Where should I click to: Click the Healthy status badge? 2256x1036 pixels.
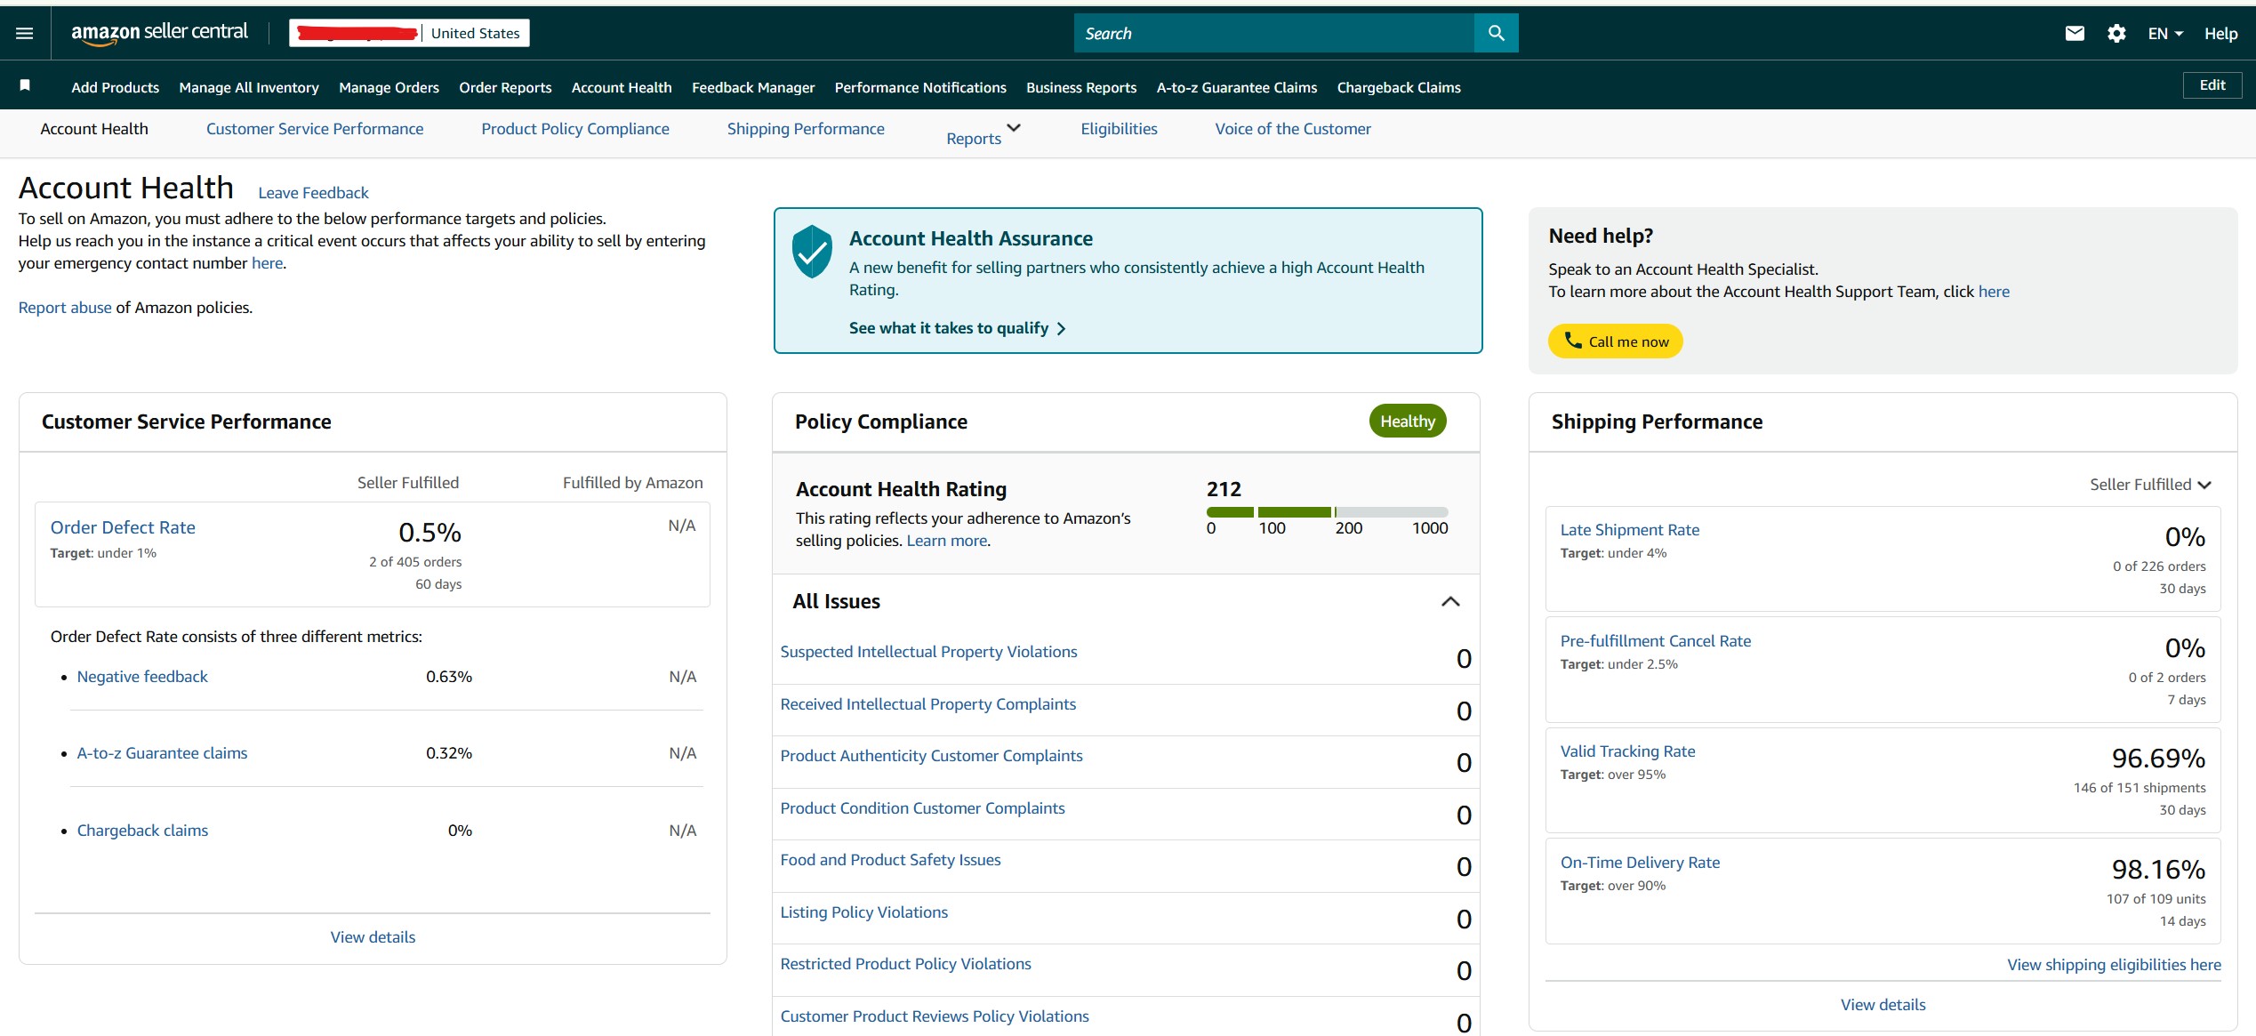pos(1408,422)
